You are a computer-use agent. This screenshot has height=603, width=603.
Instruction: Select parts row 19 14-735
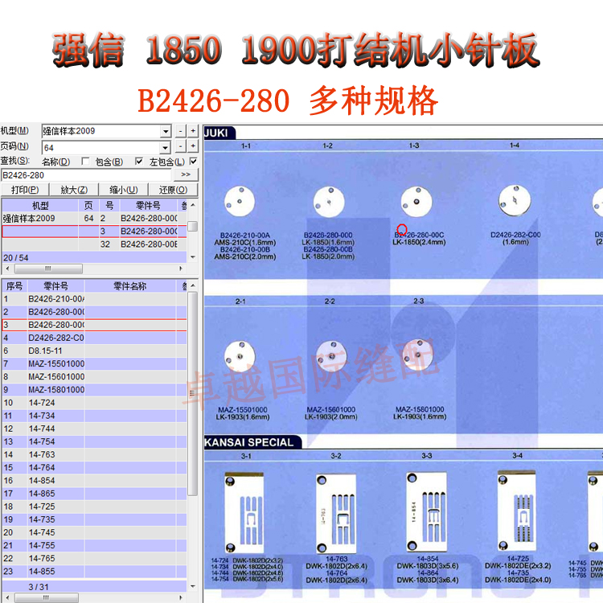pyautogui.click(x=94, y=519)
